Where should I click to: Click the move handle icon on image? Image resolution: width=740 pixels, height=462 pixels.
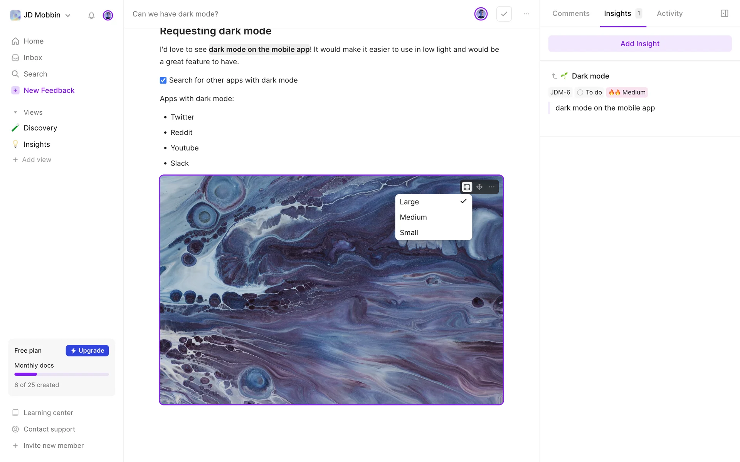479,187
